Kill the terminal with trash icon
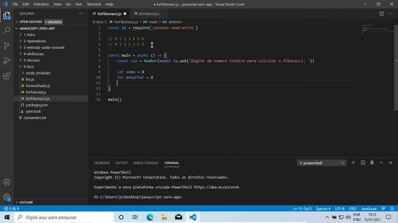The image size is (398, 223). 372,162
